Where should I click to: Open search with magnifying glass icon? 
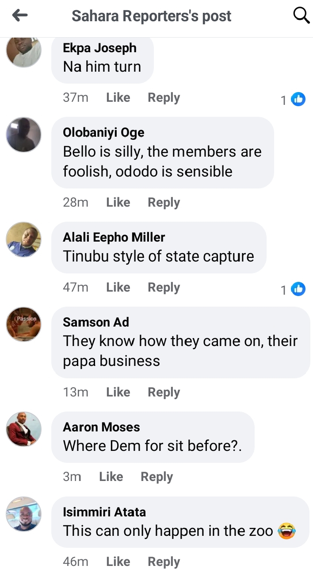[301, 16]
